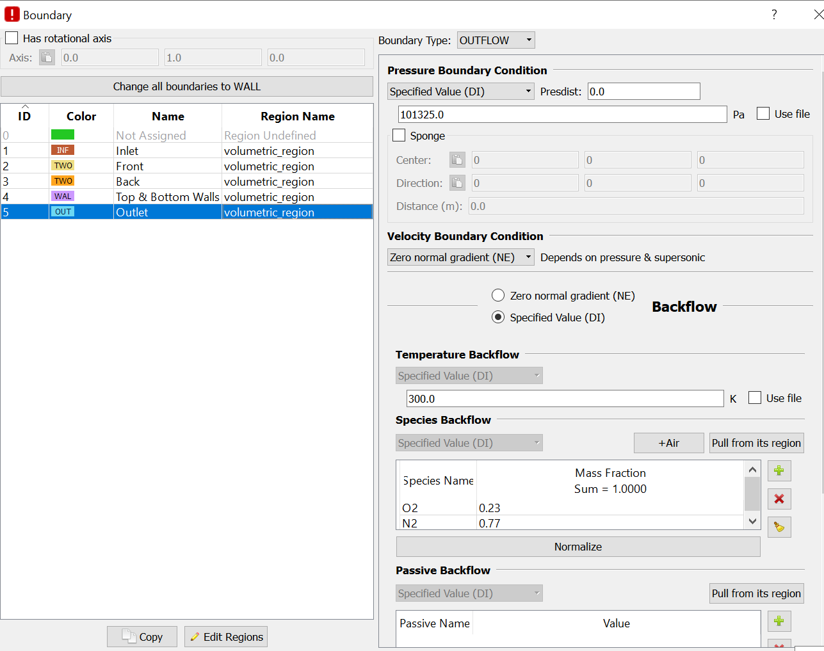Click the species table scroll up arrow

pyautogui.click(x=753, y=470)
